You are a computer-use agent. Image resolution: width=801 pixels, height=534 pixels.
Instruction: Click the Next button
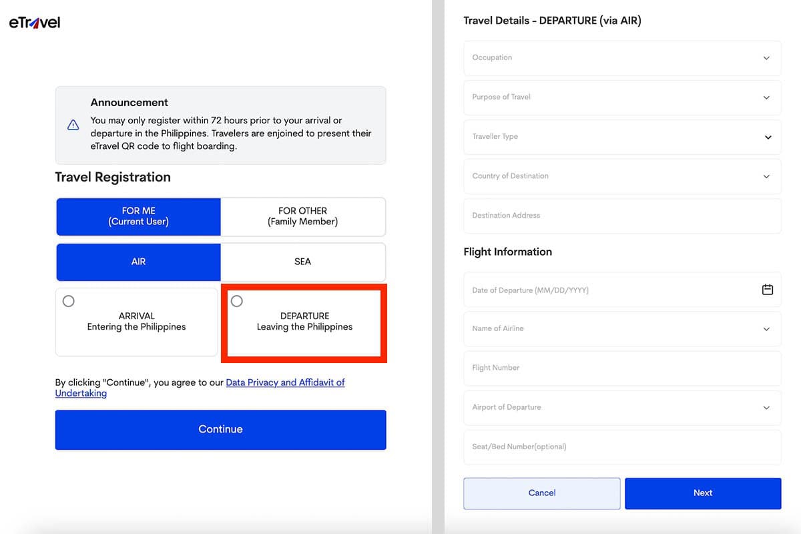(703, 493)
